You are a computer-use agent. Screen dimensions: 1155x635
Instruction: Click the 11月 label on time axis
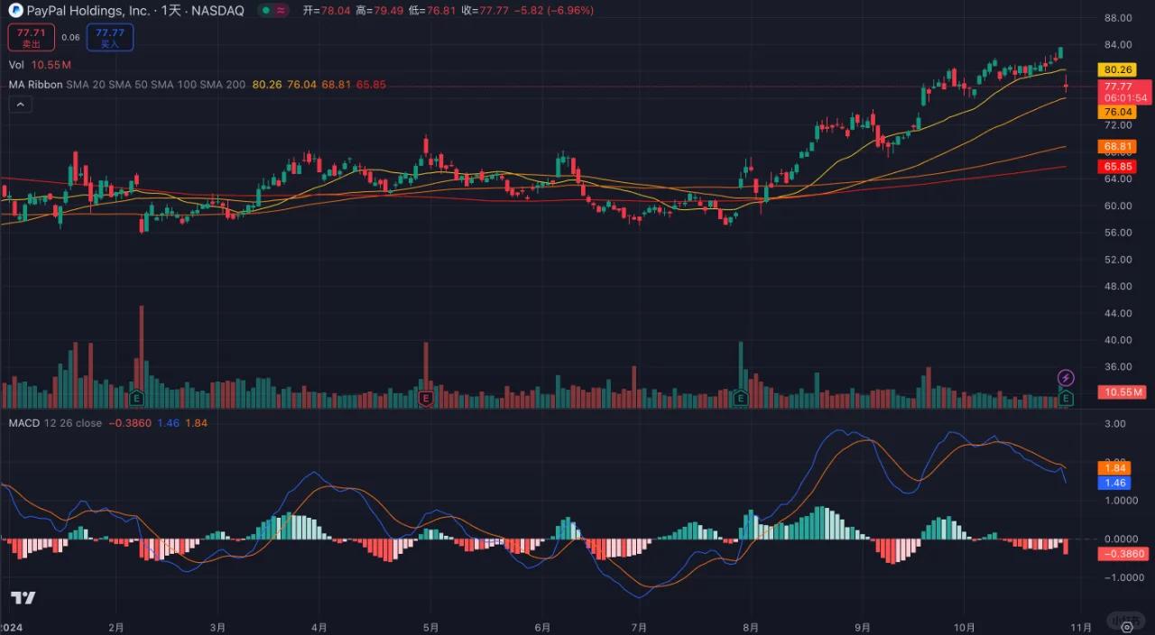pyautogui.click(x=1081, y=626)
